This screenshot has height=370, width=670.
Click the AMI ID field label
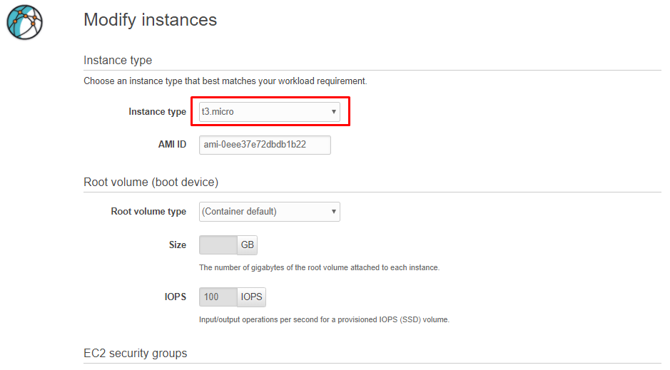(172, 145)
